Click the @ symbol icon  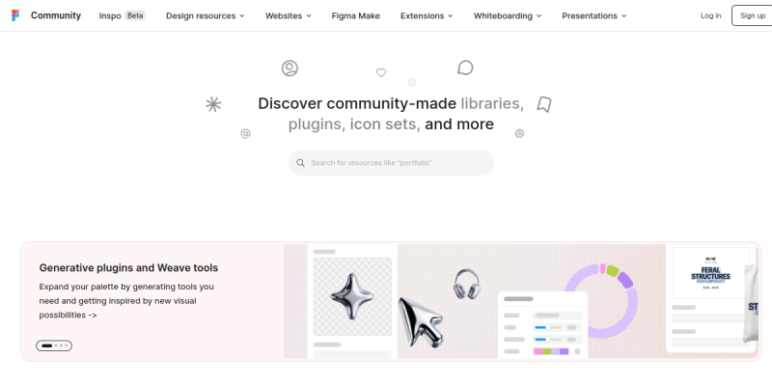click(x=245, y=133)
